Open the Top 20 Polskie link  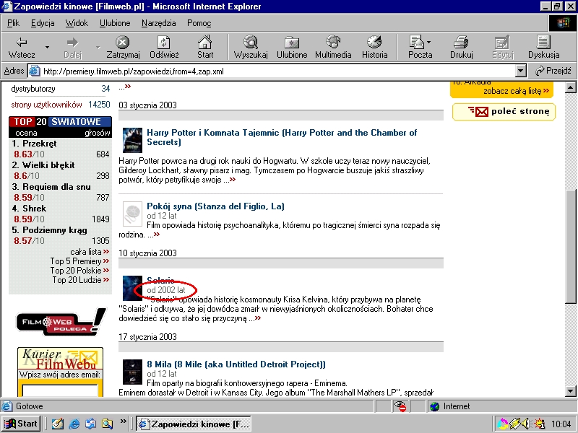(79, 271)
